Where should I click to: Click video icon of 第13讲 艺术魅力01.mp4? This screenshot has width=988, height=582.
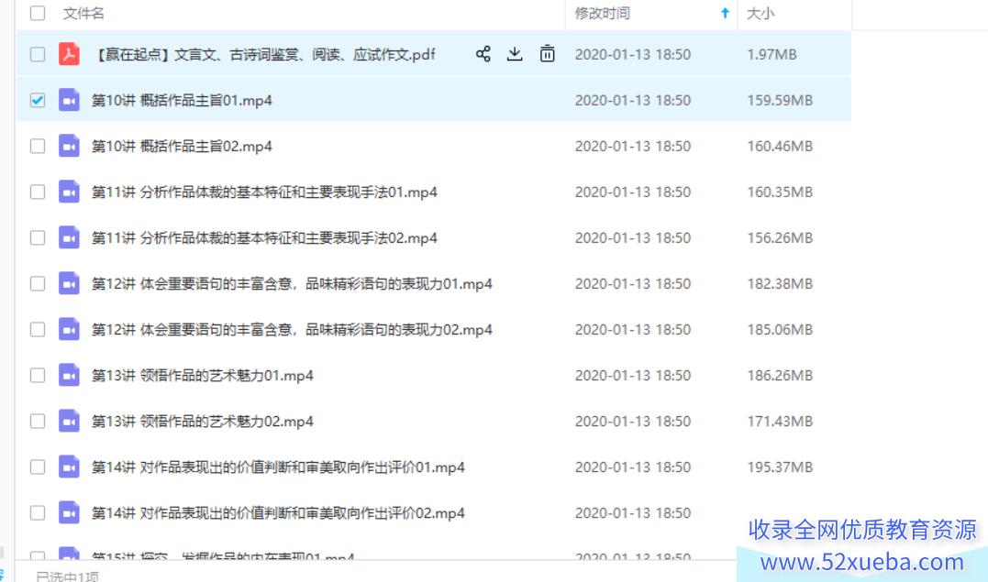(70, 376)
